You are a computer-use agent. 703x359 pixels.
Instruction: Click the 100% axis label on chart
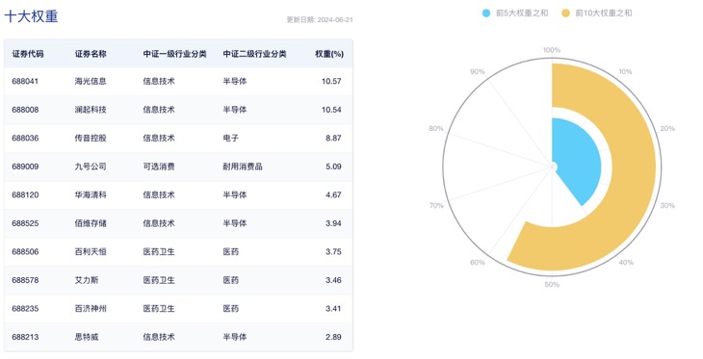552,50
